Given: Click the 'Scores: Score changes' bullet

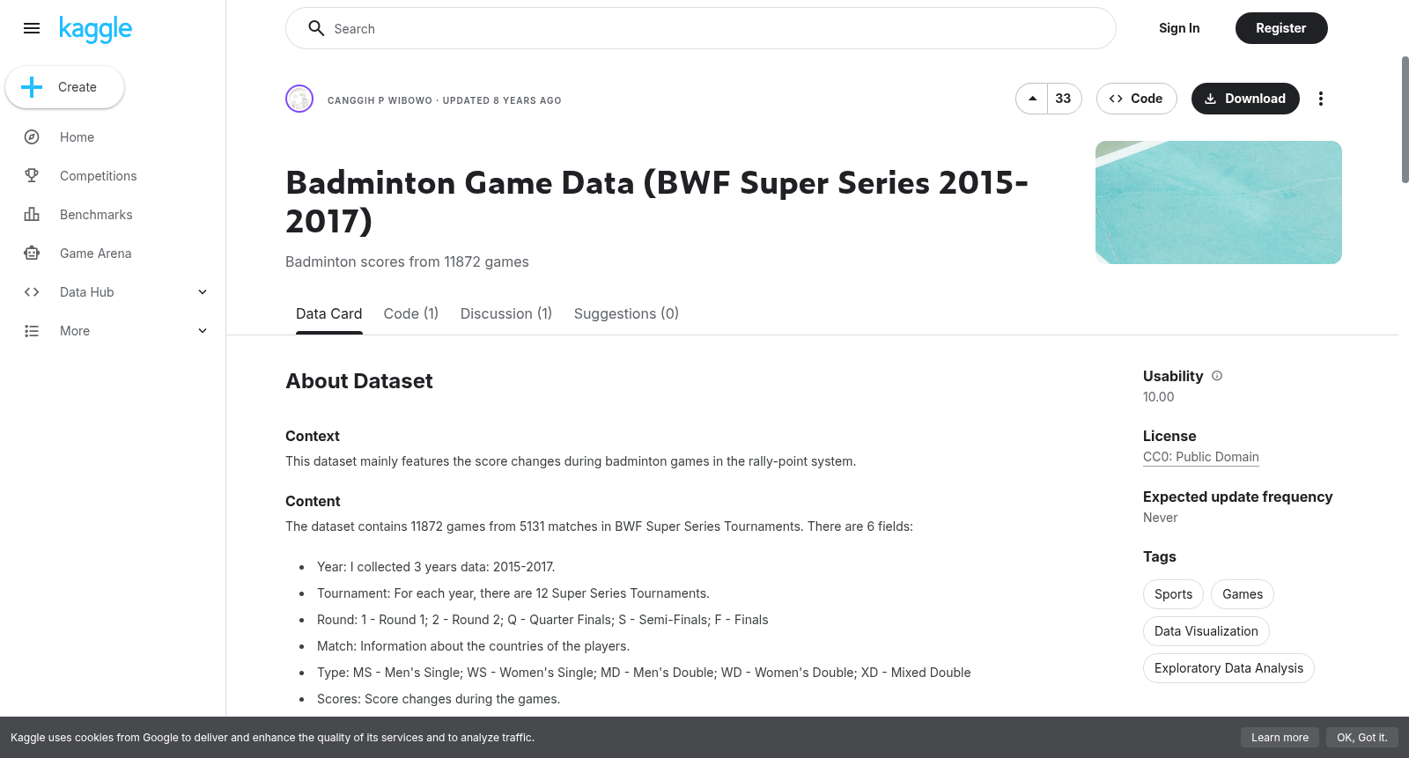Looking at the screenshot, I should click(439, 699).
